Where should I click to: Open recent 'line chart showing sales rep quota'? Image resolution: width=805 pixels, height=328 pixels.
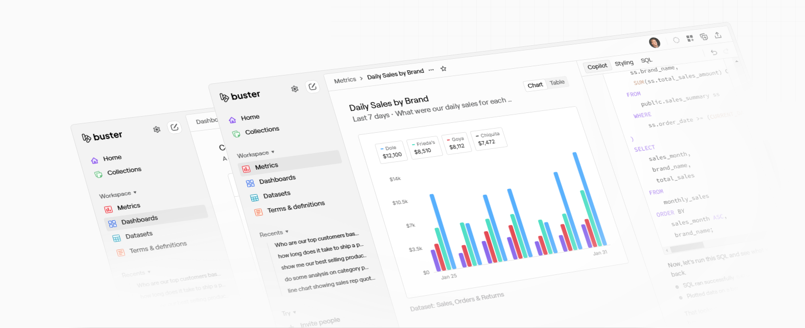[x=331, y=284]
